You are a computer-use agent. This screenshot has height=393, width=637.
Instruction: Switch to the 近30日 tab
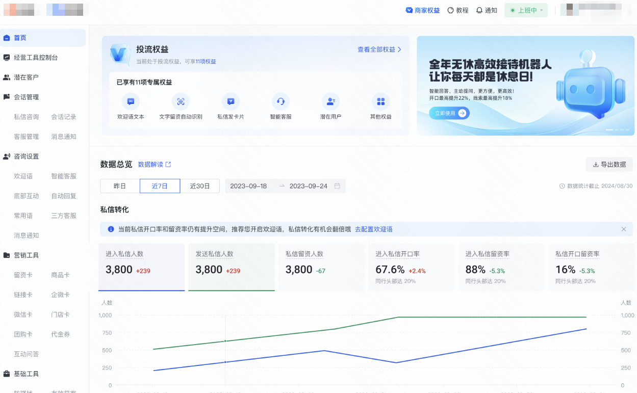coord(199,186)
